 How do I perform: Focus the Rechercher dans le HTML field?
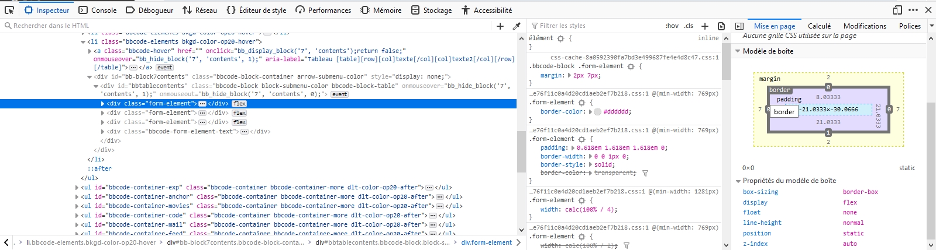[x=246, y=26]
